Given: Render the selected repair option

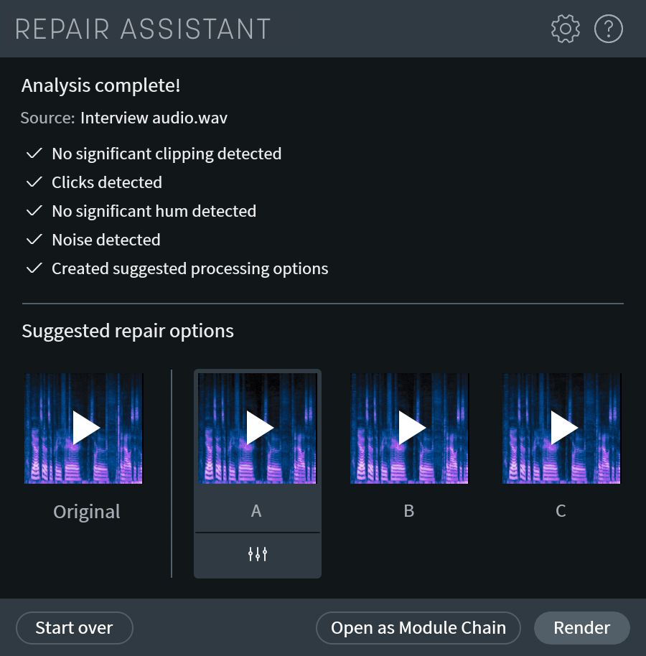Looking at the screenshot, I should (x=581, y=627).
